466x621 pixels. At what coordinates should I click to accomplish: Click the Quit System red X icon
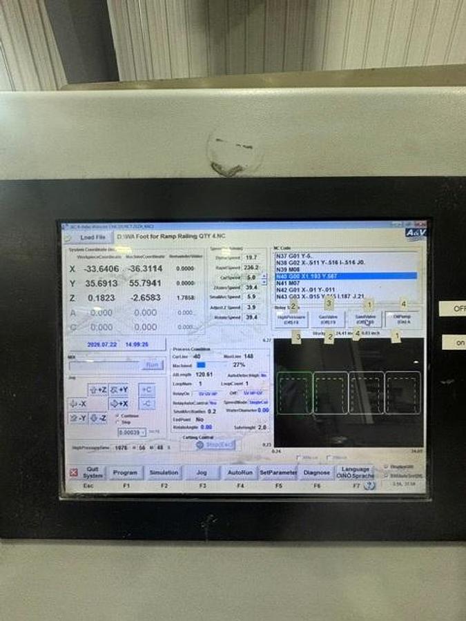click(74, 472)
